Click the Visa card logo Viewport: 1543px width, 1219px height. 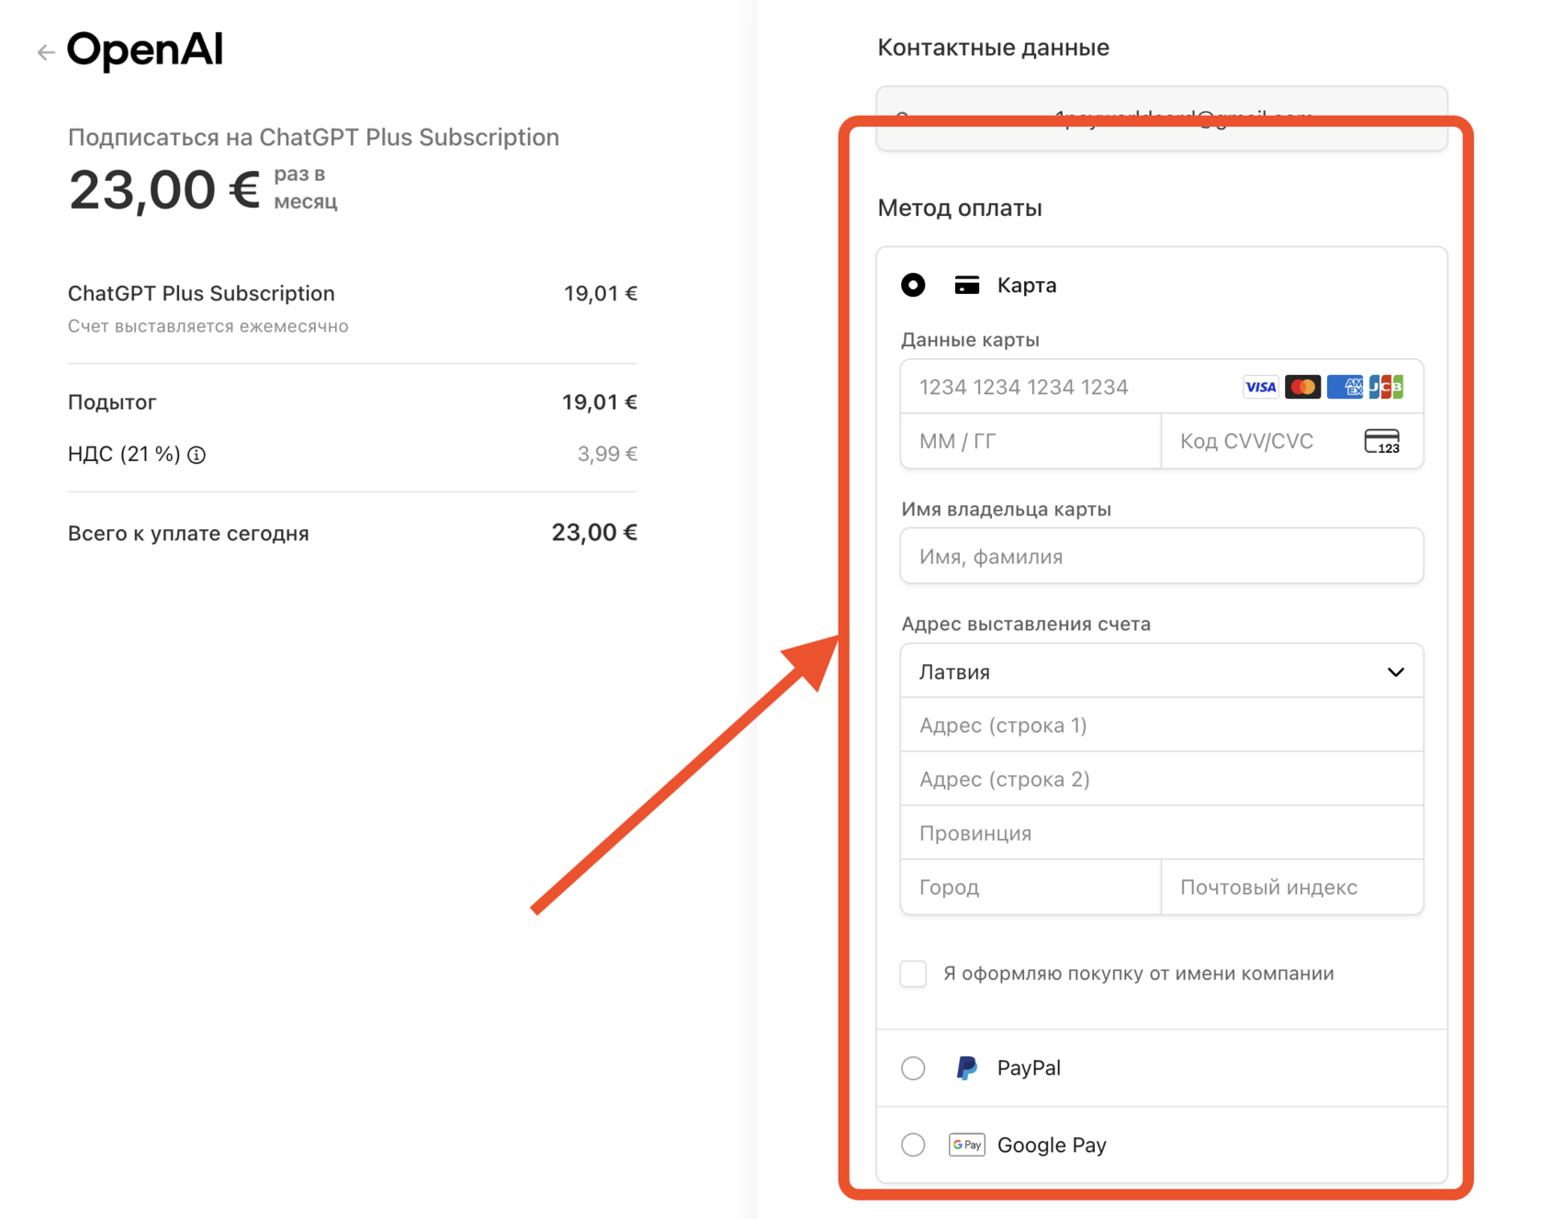point(1260,388)
